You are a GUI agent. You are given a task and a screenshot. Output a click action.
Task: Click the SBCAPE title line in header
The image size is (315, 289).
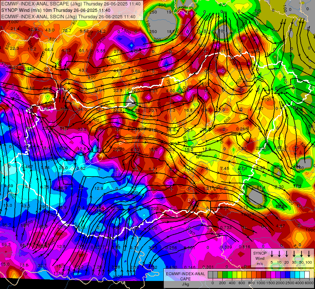coord(71,4)
